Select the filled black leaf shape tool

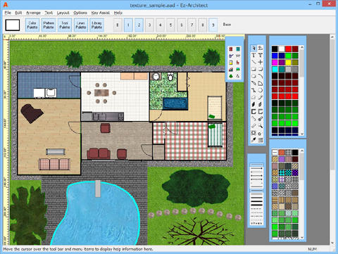254,105
